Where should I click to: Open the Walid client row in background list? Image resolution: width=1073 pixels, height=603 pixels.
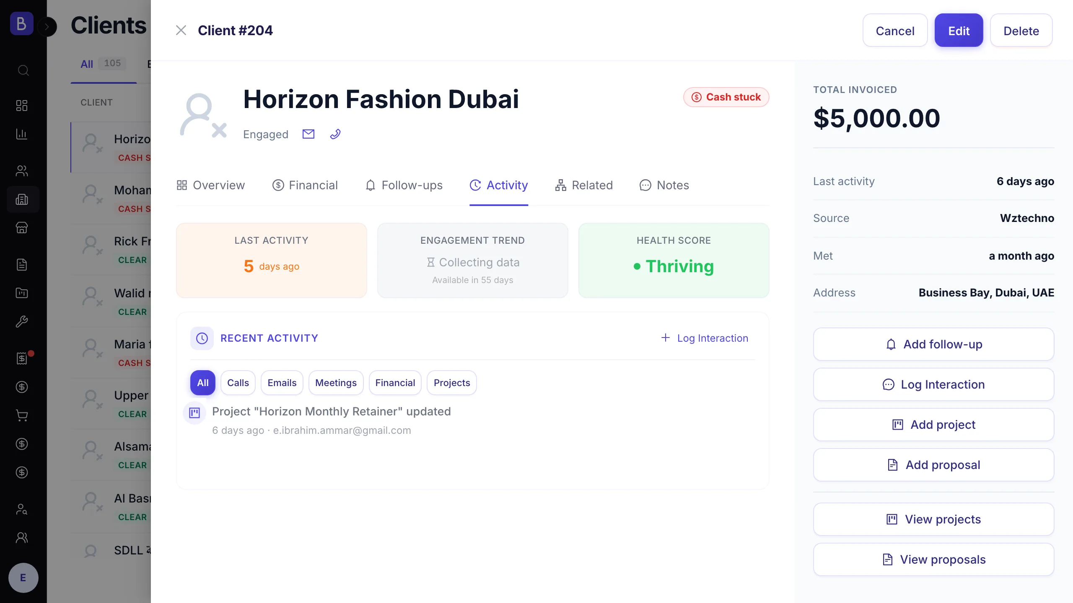[111, 301]
